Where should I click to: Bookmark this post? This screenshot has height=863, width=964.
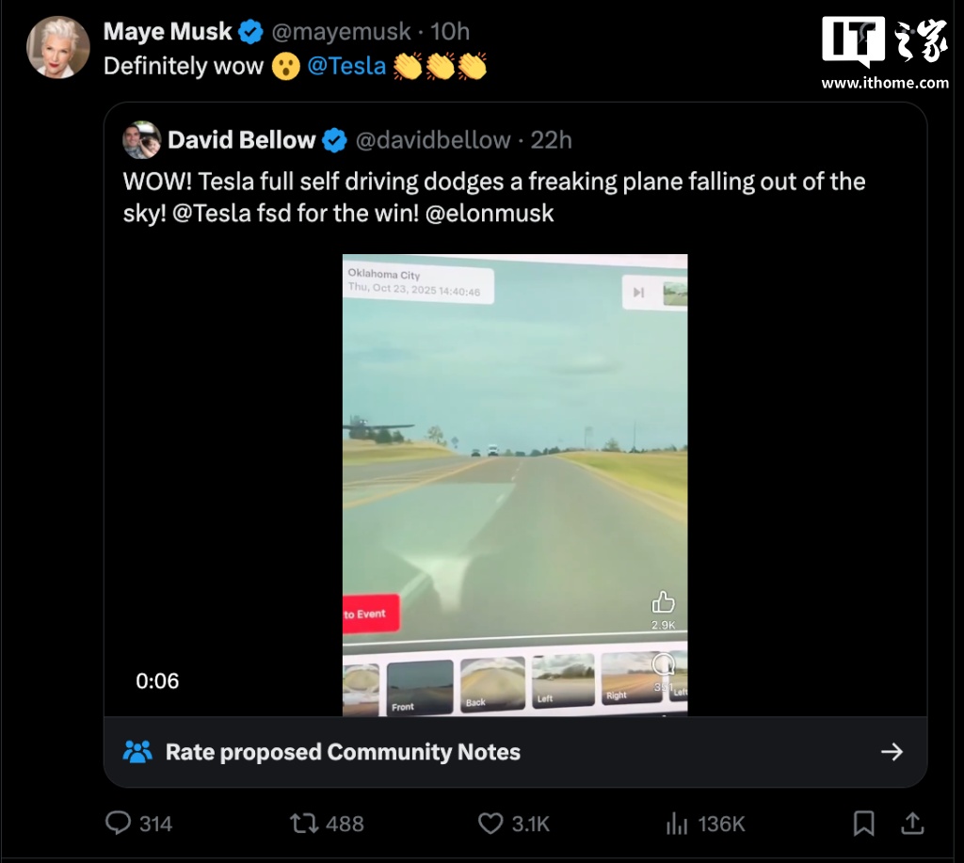coord(863,823)
